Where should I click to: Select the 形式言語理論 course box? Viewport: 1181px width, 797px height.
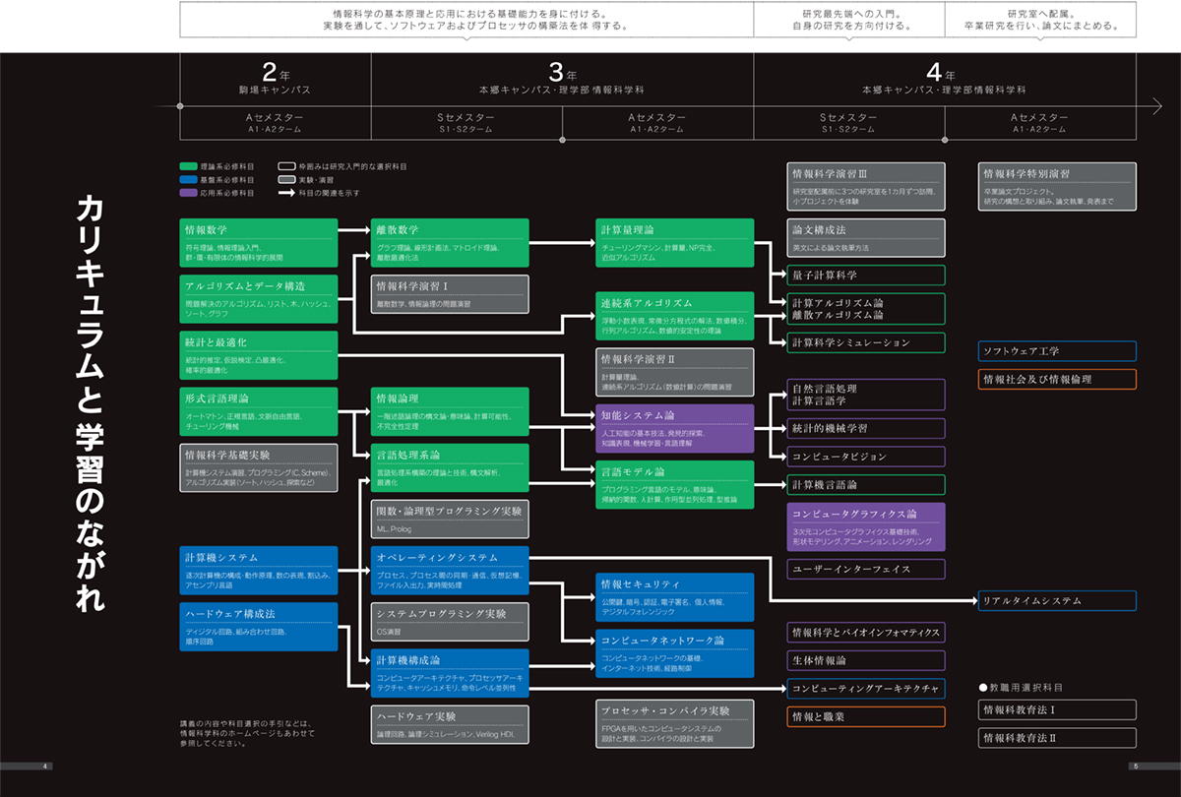(258, 411)
